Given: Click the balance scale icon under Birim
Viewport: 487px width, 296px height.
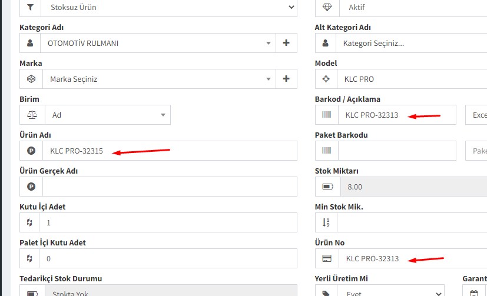Looking at the screenshot, I should click(x=32, y=115).
